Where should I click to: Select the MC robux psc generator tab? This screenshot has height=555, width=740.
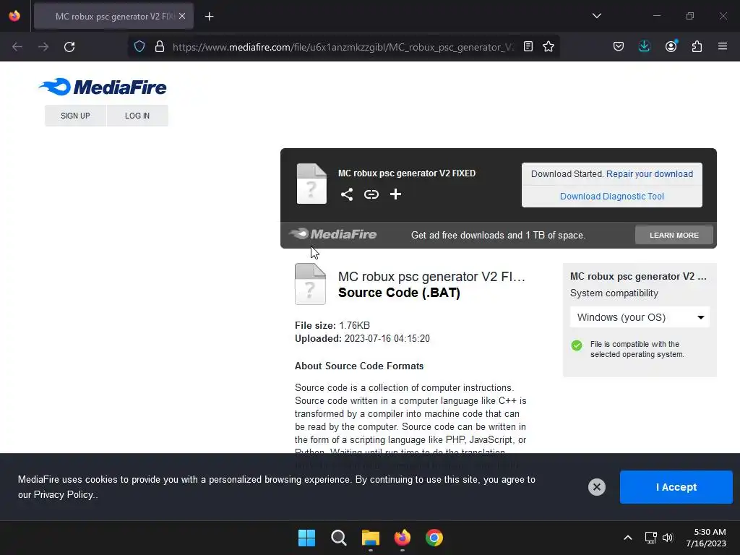[113, 17]
